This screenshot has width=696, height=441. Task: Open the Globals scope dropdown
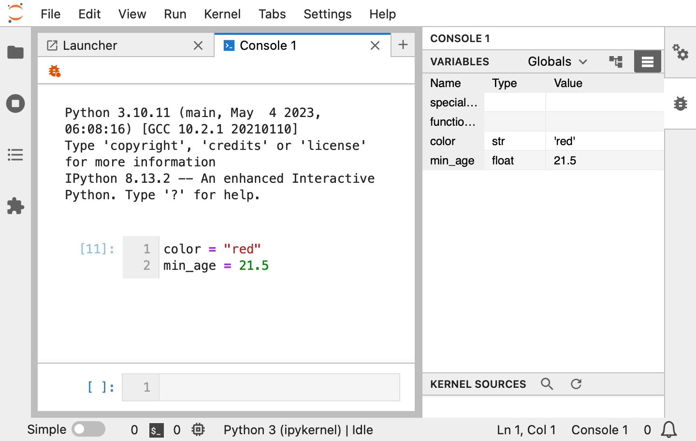[x=557, y=61]
